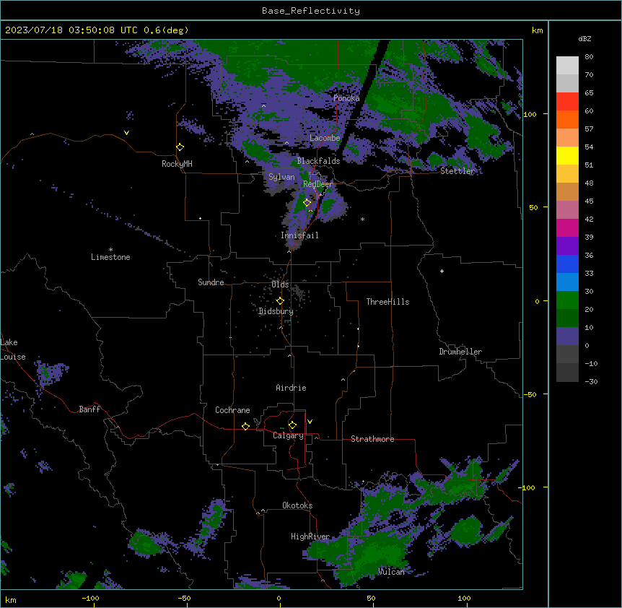Click the Lacombe city label
Viewport: 622px width, 608px height.
click(325, 138)
